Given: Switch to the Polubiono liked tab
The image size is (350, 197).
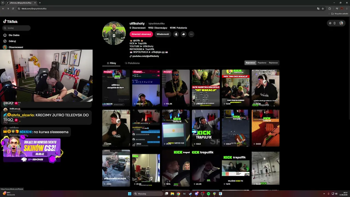Looking at the screenshot, I should coord(132,63).
